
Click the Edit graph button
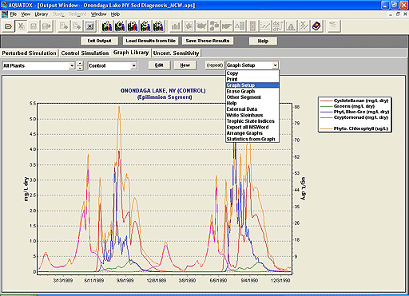159,65
